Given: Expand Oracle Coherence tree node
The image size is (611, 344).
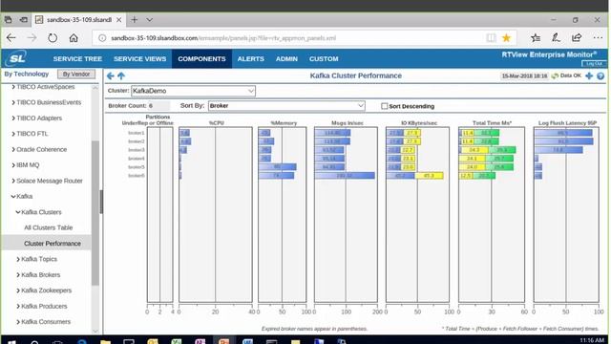Looking at the screenshot, I should pos(13,149).
